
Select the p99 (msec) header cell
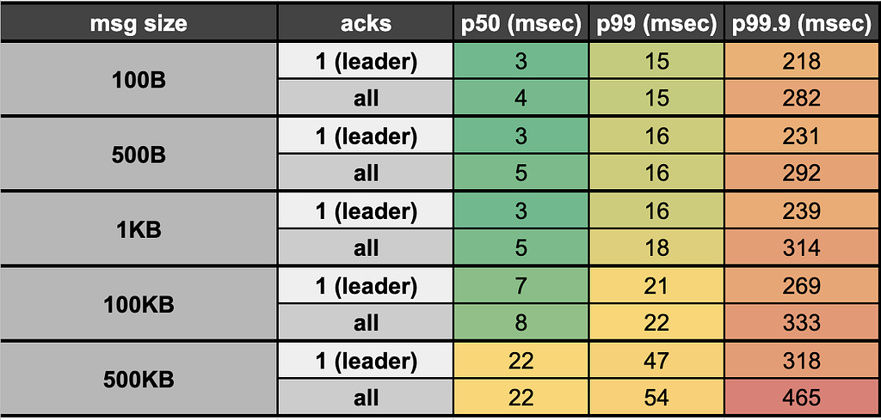point(656,23)
